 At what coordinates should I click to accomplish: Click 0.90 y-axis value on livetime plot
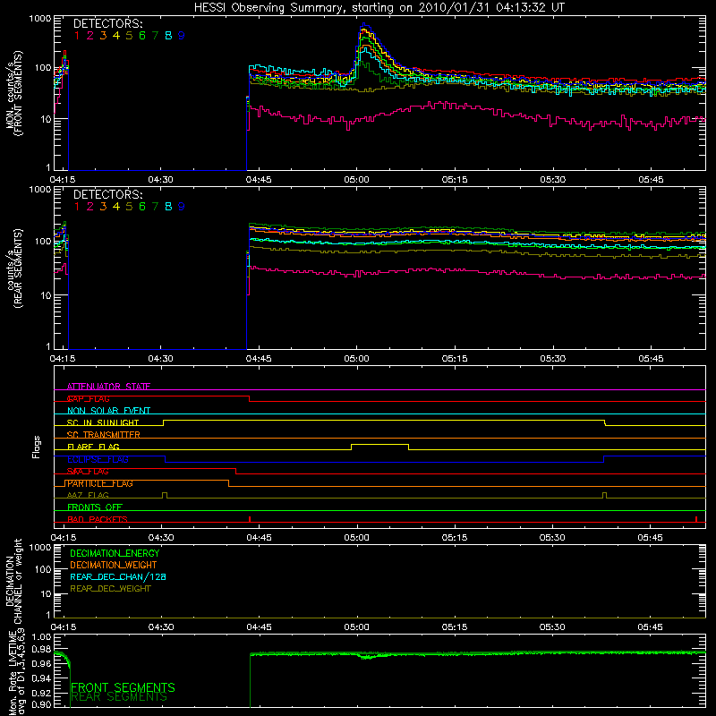(x=42, y=704)
